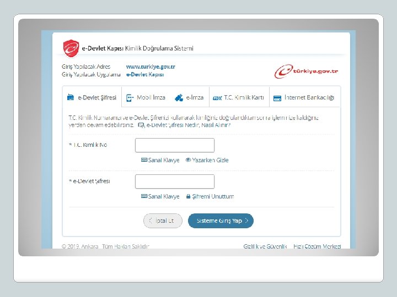
Task: Open www.turkiye.gov.tr address link
Action: pyautogui.click(x=151, y=67)
